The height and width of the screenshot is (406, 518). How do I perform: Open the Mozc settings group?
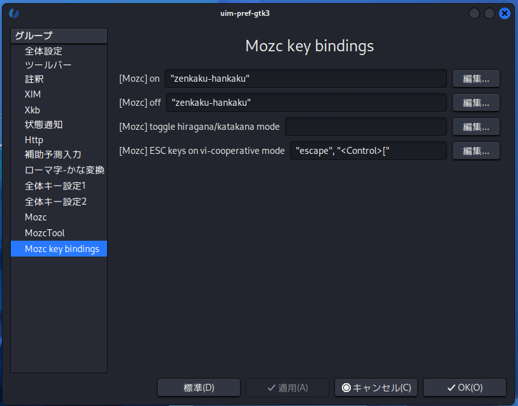(x=59, y=217)
